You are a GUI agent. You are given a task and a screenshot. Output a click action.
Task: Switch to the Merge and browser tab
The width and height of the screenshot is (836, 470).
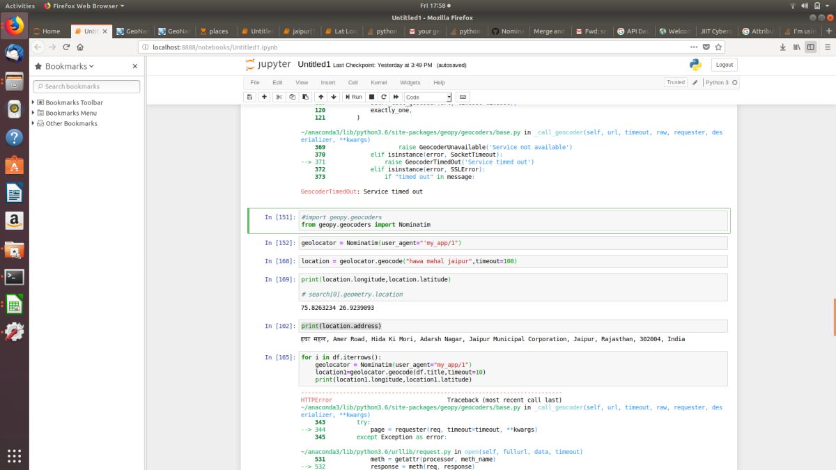550,31
